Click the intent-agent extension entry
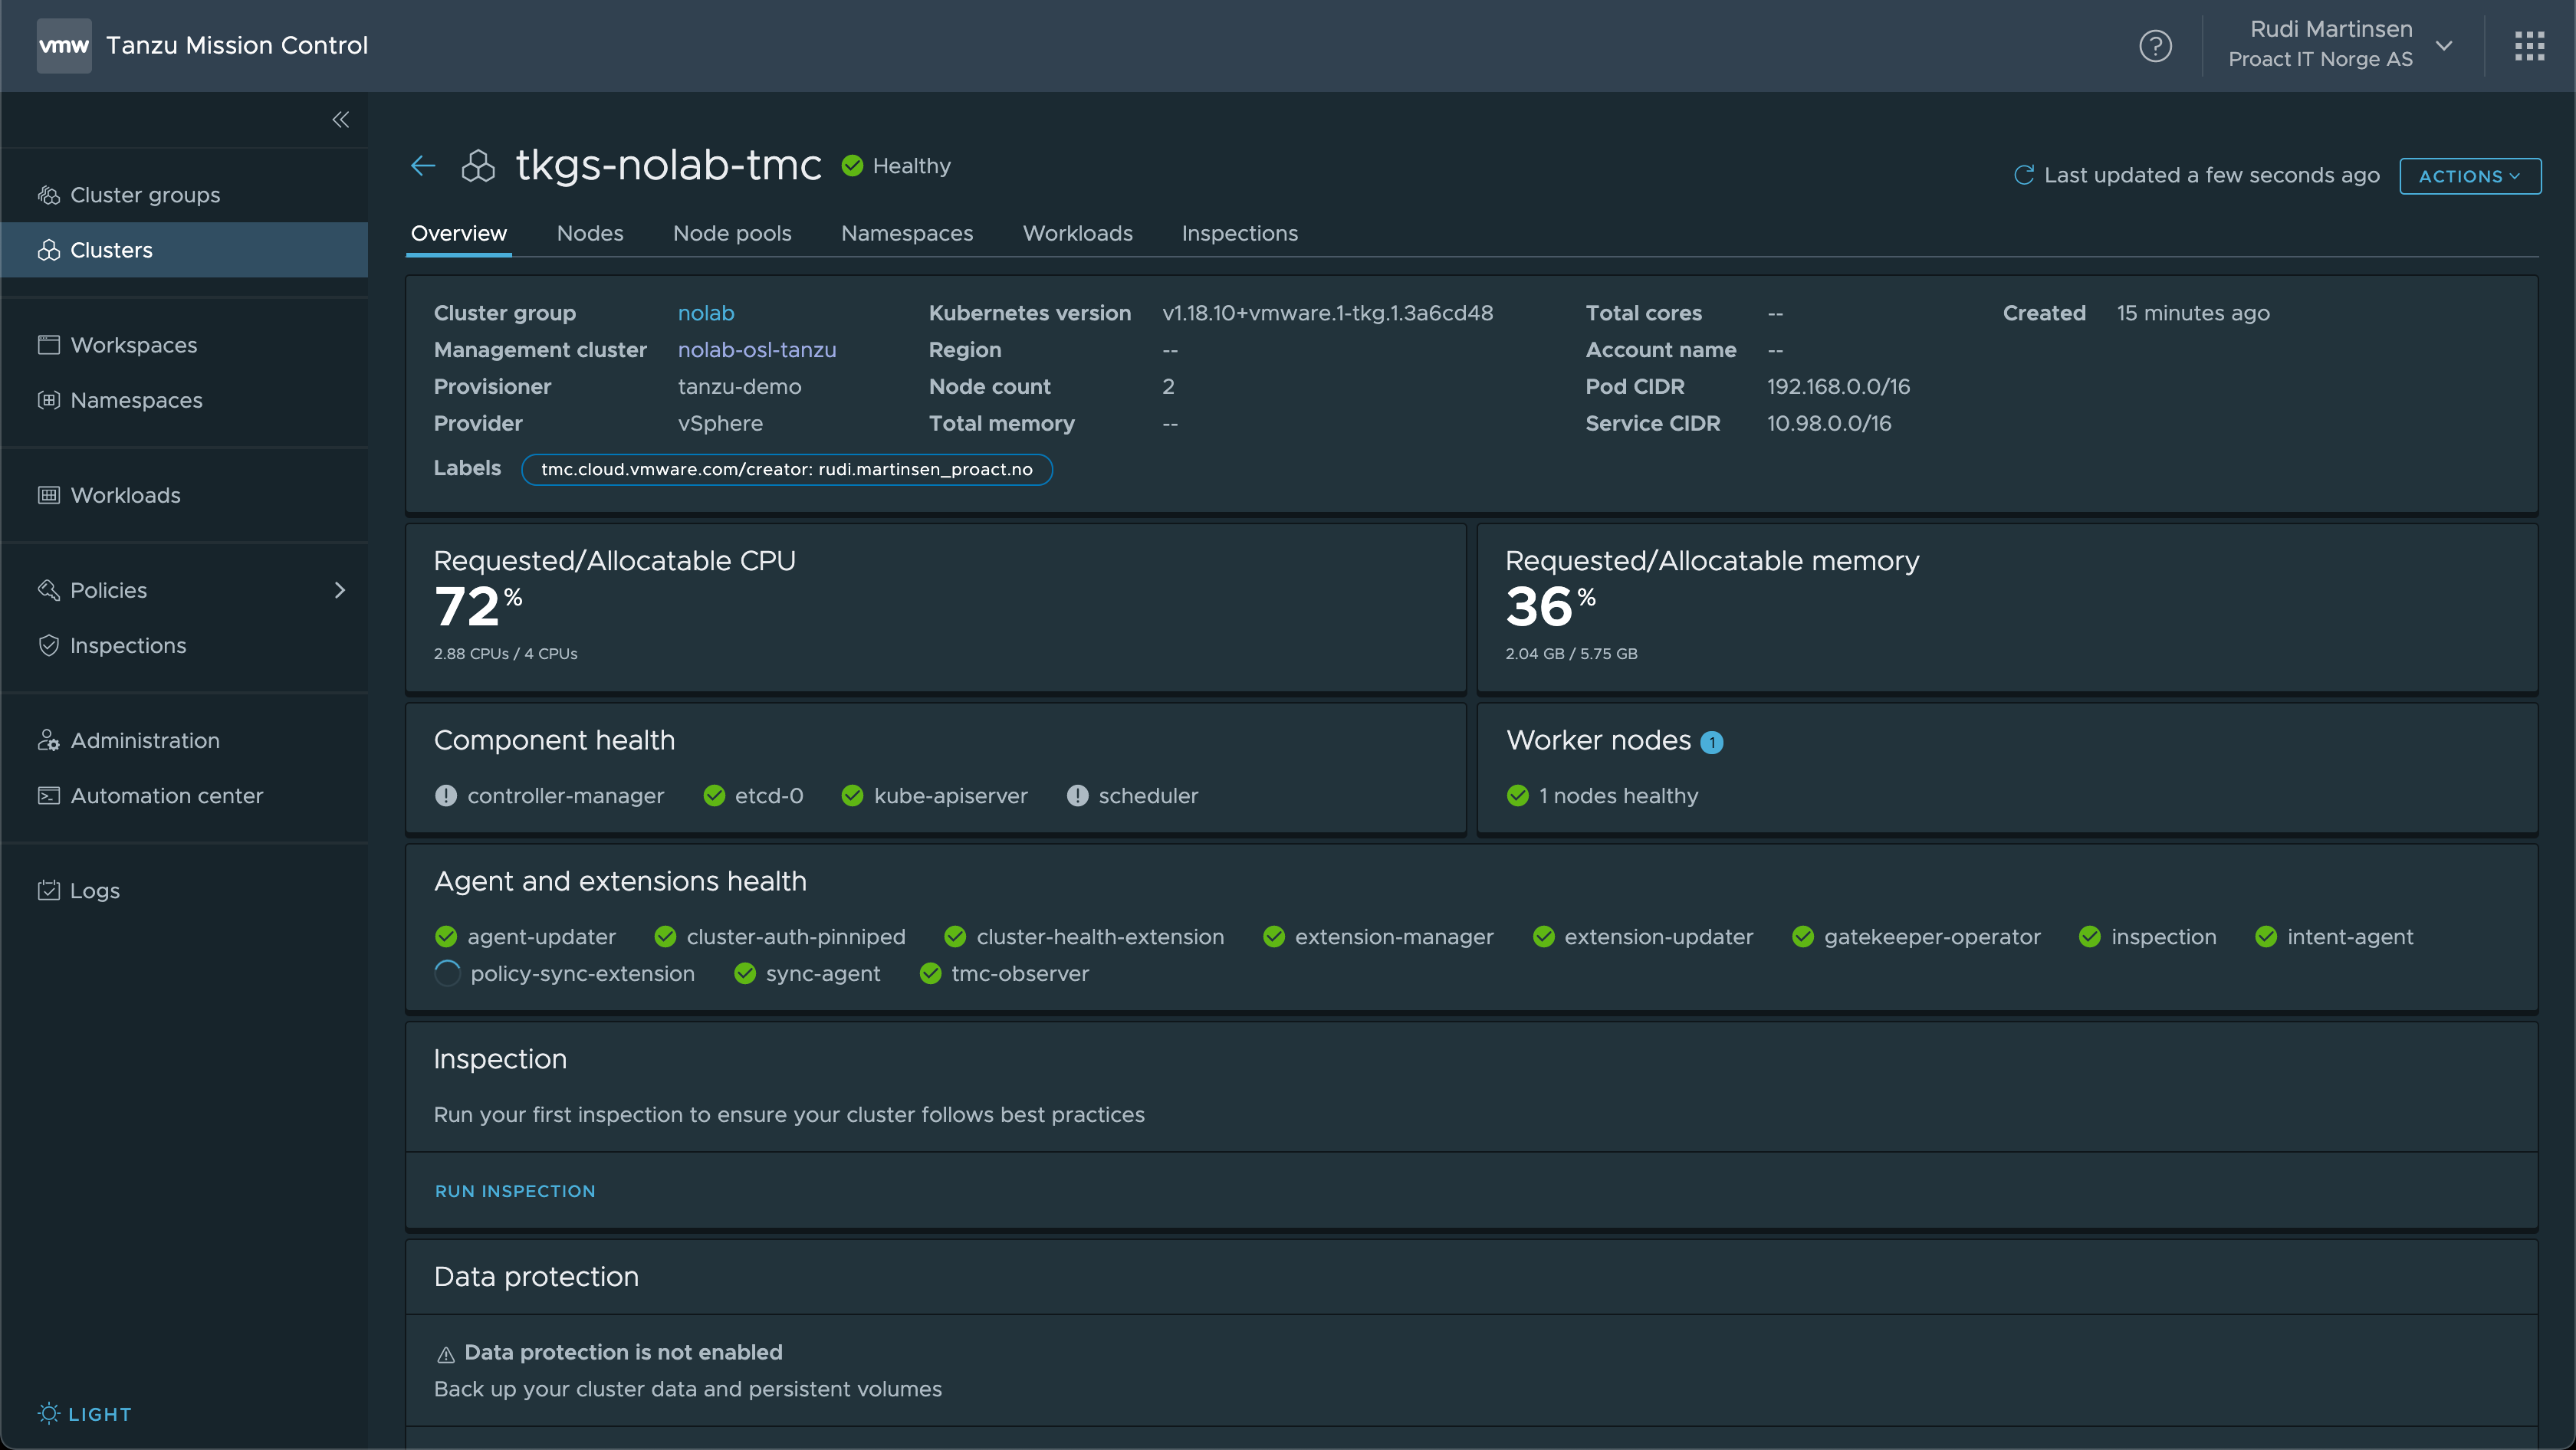 (x=2334, y=937)
